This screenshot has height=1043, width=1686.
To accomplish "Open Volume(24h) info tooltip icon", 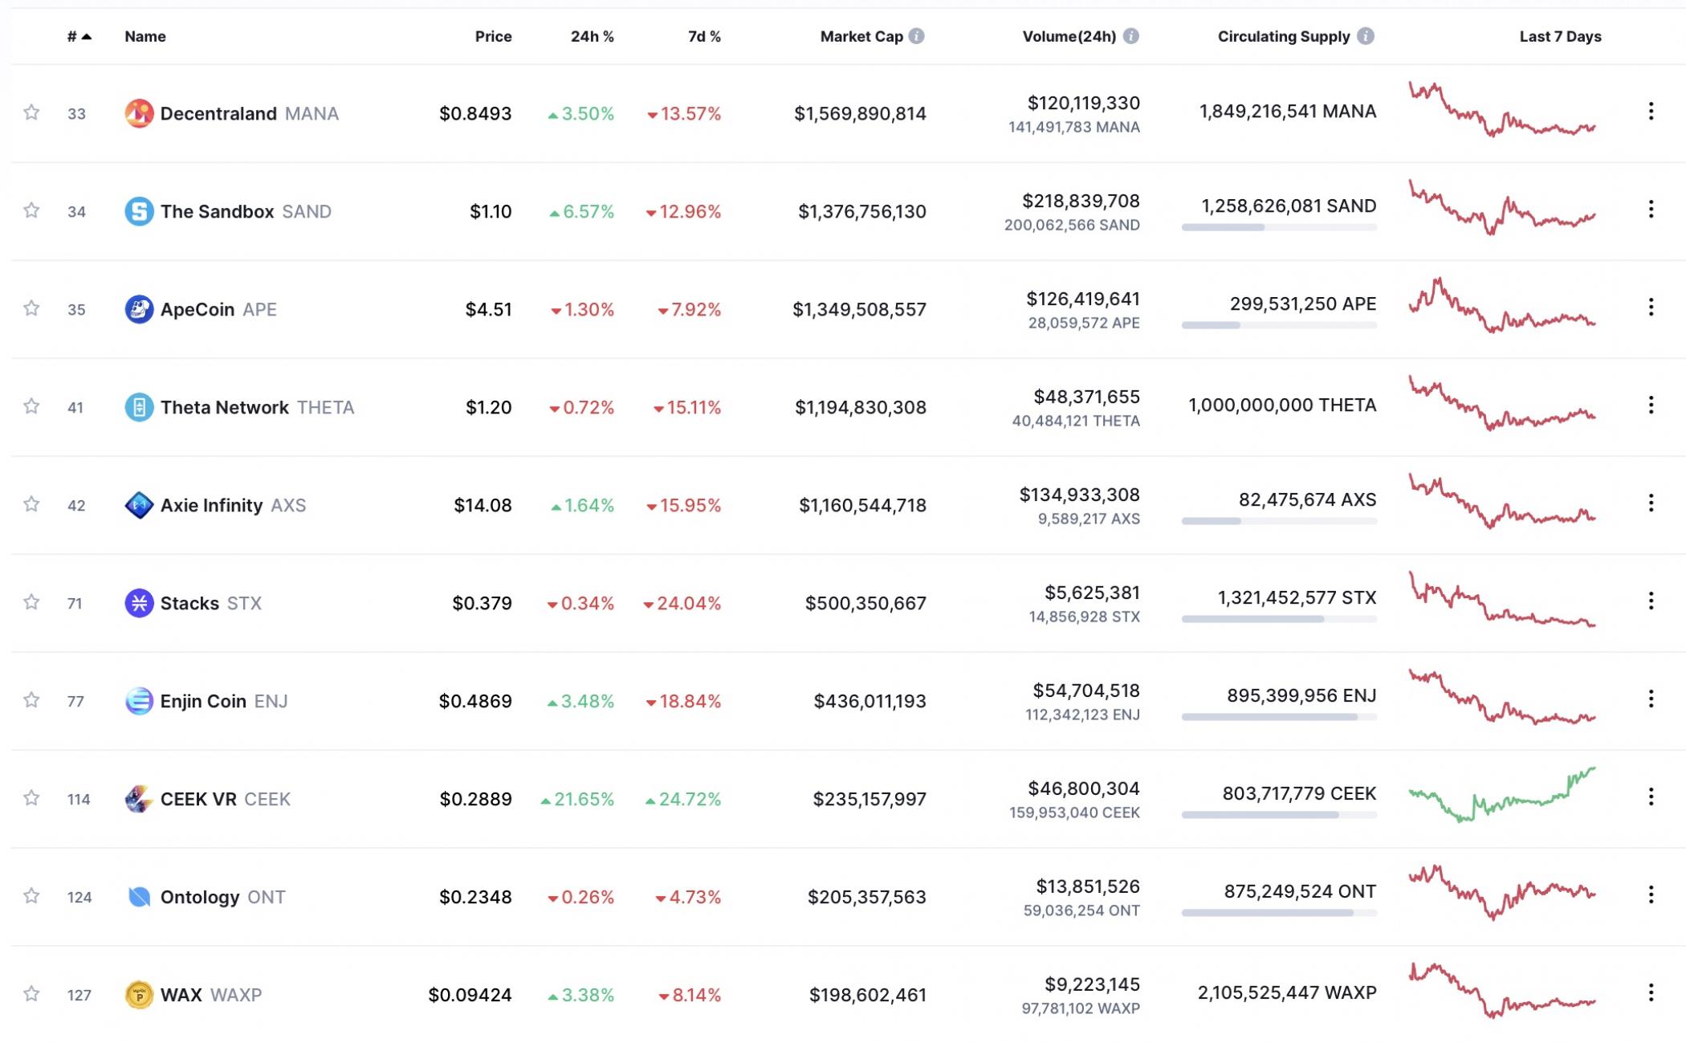I will coord(1130,36).
